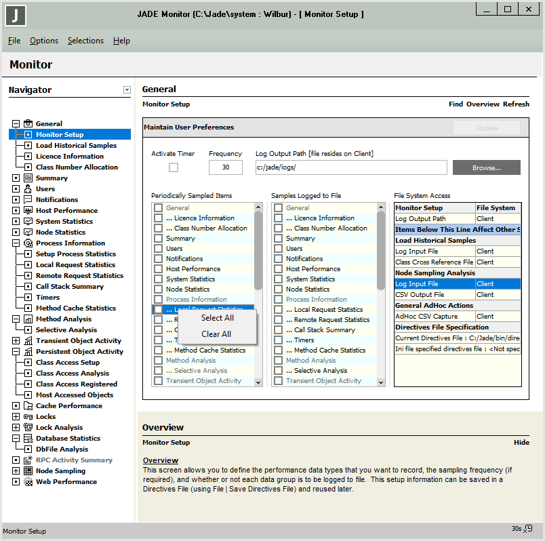
Task: Click the Overview link beside Find
Action: coord(483,104)
